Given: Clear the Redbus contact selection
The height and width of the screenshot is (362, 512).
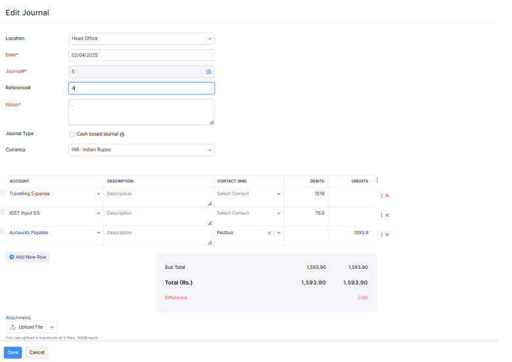Looking at the screenshot, I should click(x=269, y=233).
